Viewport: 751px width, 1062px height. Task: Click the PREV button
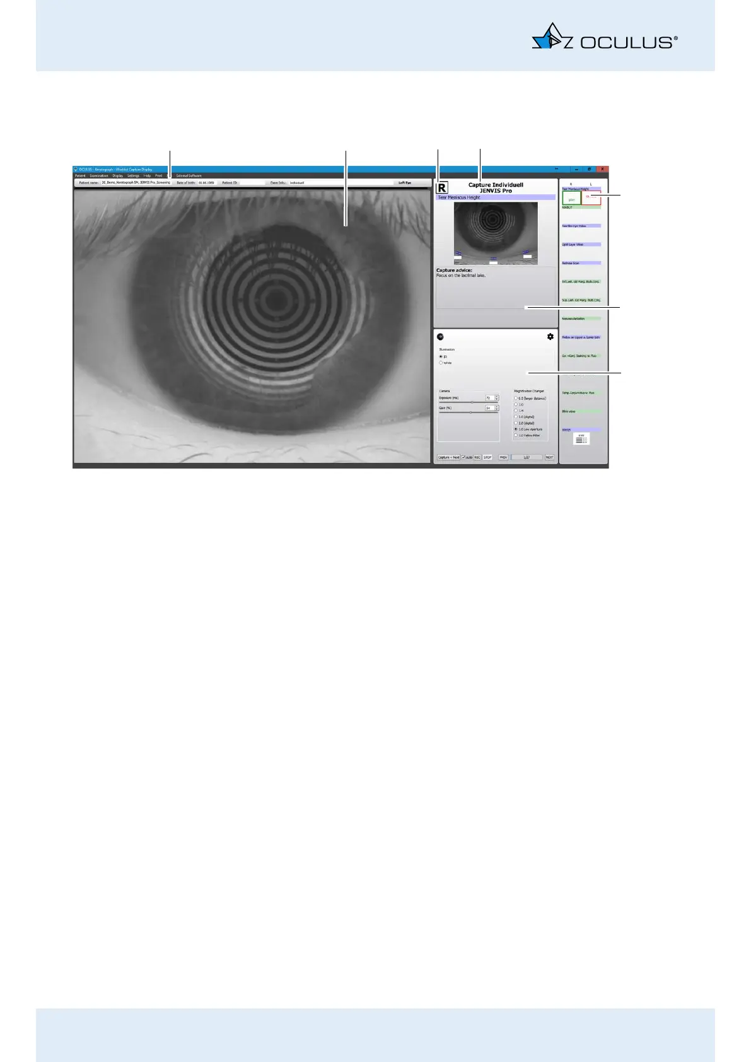coord(503,457)
